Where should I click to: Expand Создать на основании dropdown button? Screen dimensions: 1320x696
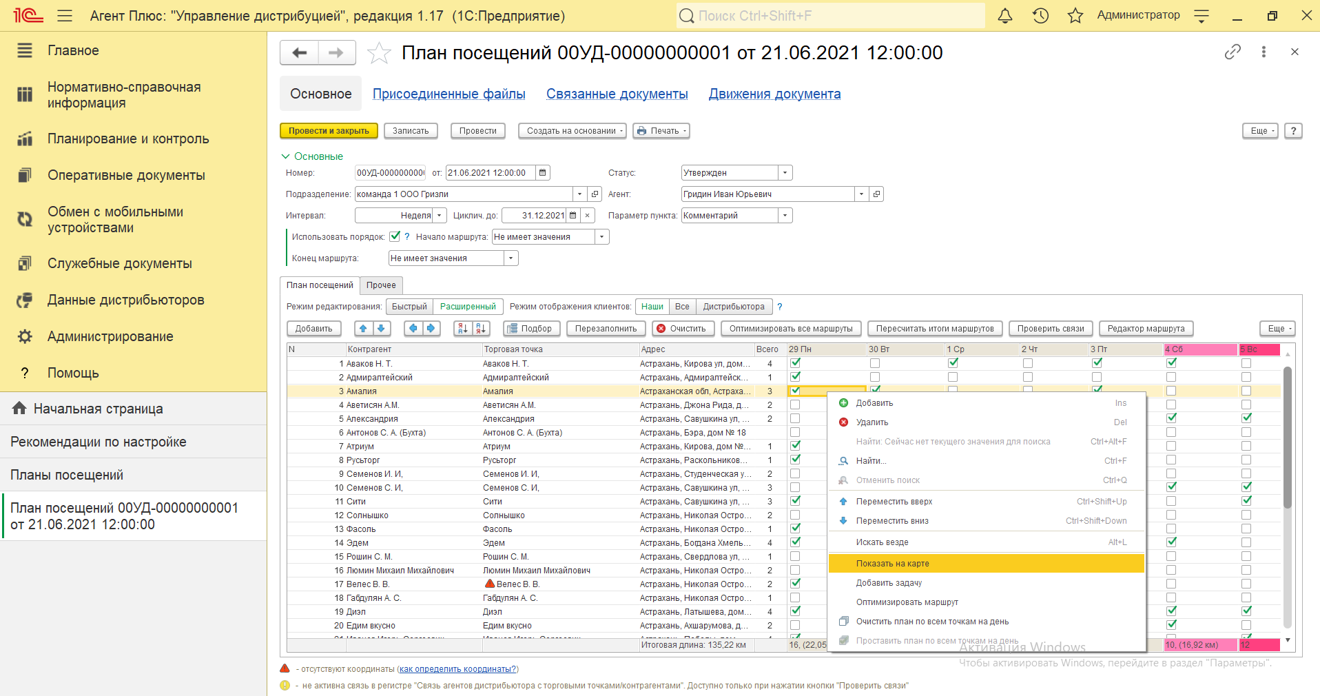tap(572, 131)
